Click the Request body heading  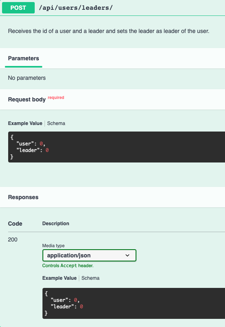click(27, 99)
